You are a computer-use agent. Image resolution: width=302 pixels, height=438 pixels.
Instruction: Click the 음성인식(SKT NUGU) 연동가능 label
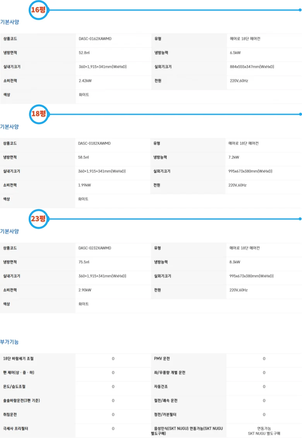click(x=187, y=431)
